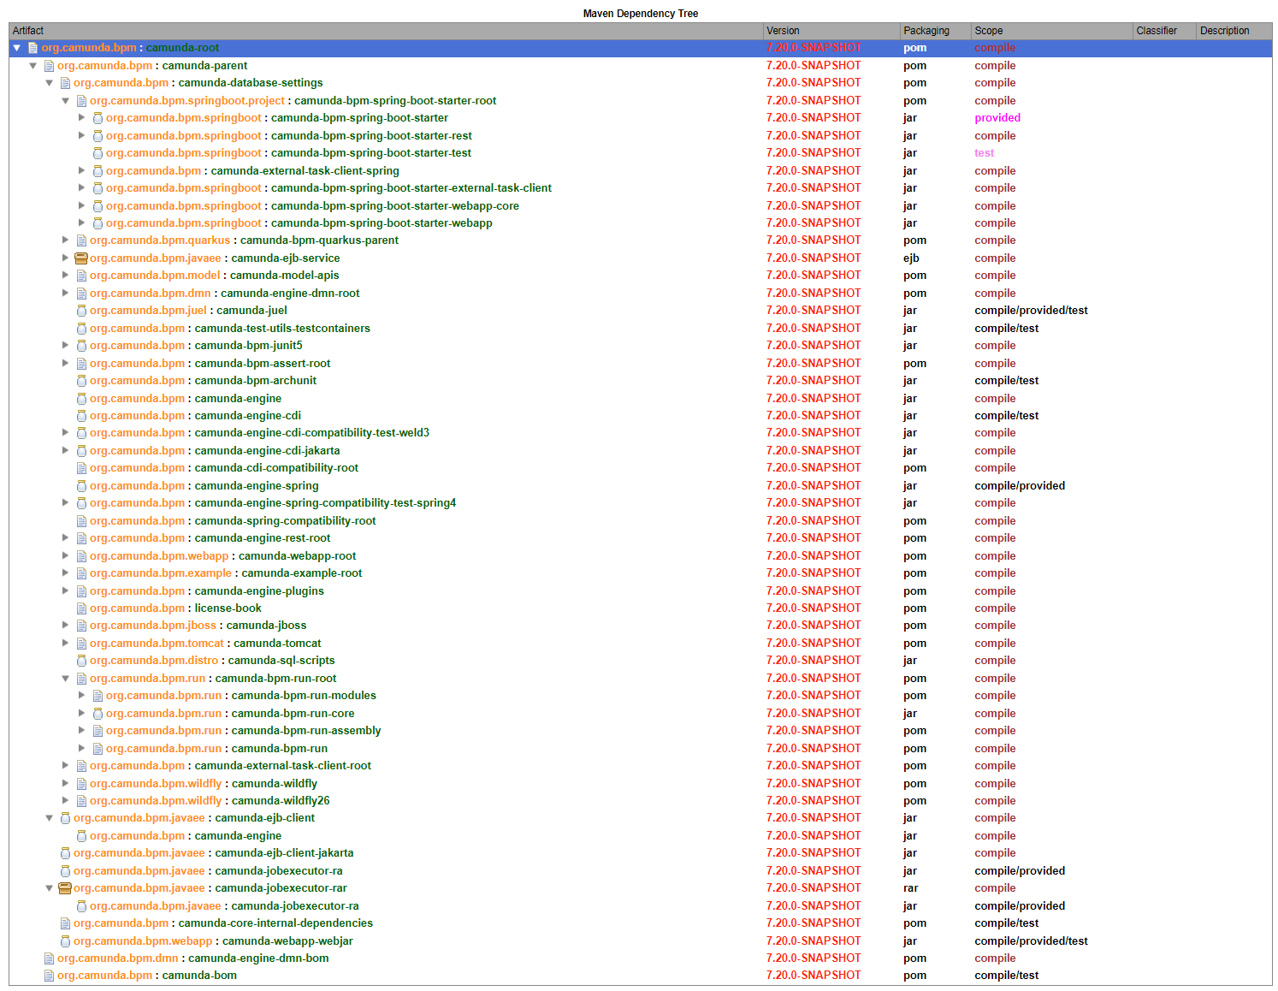1278x991 pixels.
Task: Click the jar icon of camunda-bpm-spring-boot-starter
Action: tap(98, 118)
